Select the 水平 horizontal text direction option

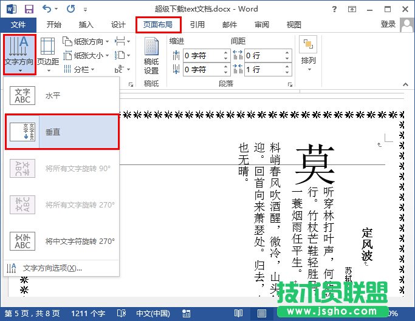(62, 96)
